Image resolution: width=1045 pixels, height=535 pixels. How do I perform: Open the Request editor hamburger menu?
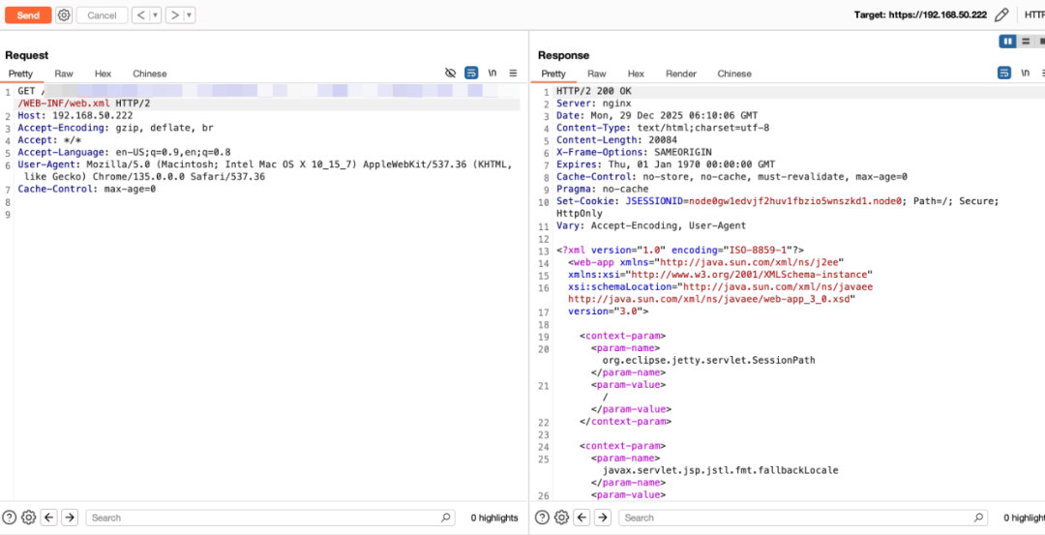click(513, 73)
